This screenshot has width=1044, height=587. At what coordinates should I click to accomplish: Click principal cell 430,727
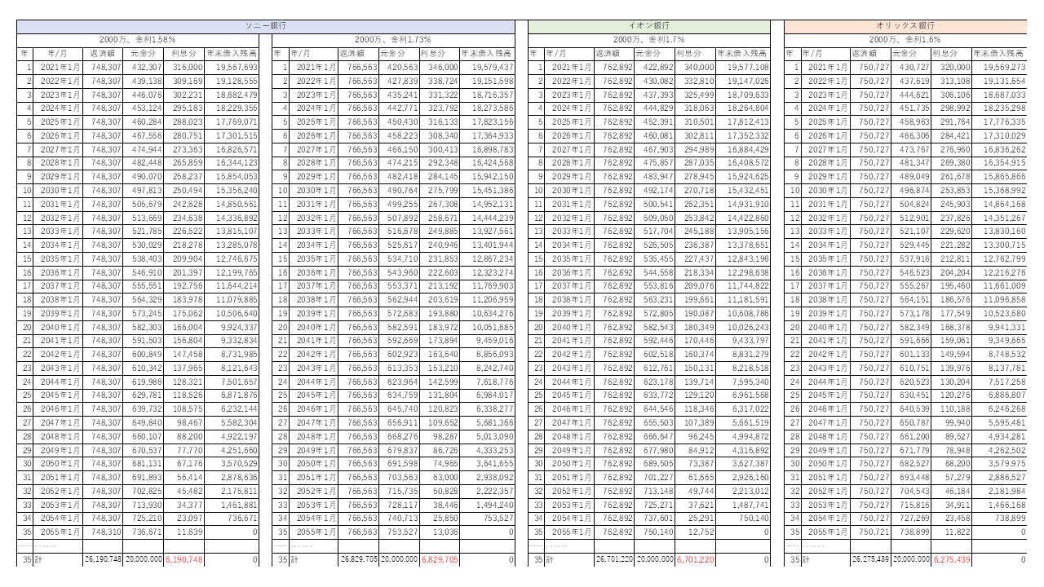(911, 67)
